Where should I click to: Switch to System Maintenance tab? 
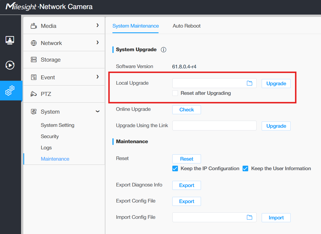click(x=135, y=26)
